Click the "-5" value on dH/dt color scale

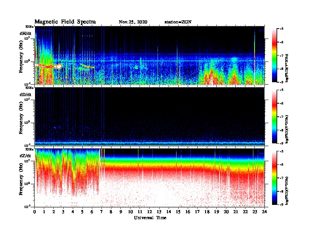pos(282,29)
